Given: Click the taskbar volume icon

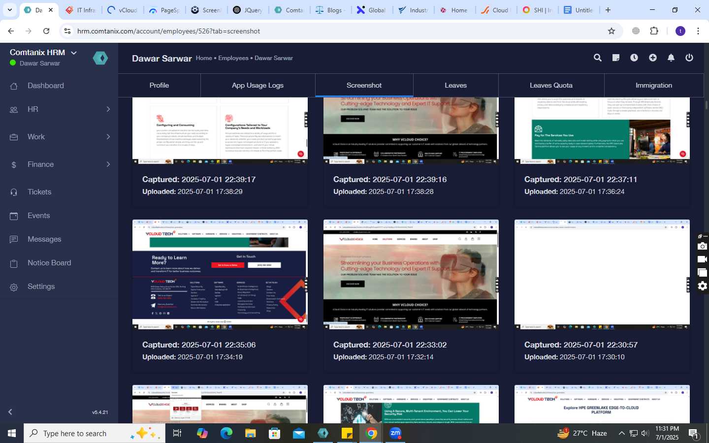Looking at the screenshot, I should pyautogui.click(x=645, y=433).
